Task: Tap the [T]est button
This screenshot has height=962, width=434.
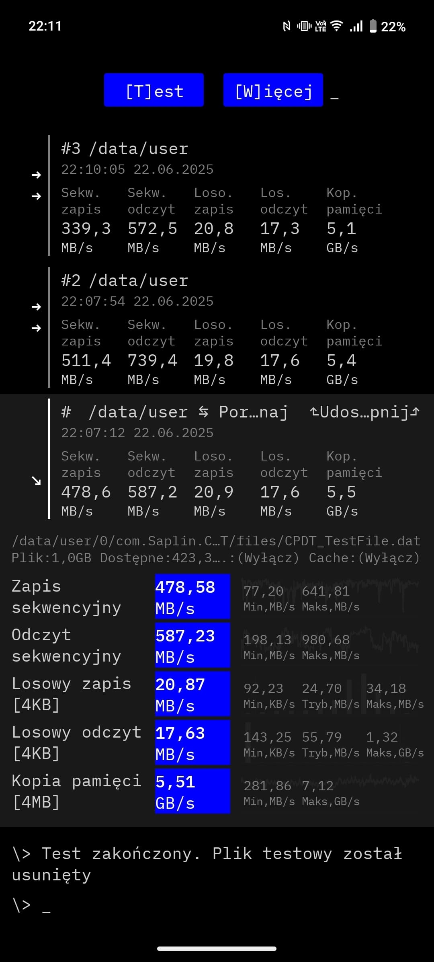Action: point(154,90)
